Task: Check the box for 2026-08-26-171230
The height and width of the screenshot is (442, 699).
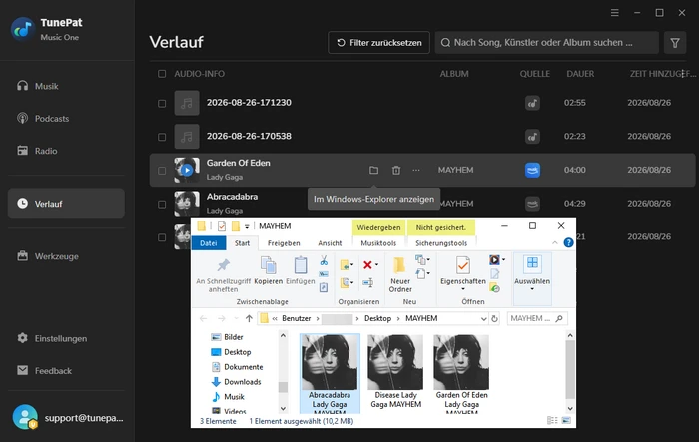Action: coord(162,103)
